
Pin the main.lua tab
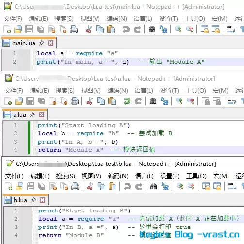(41, 43)
